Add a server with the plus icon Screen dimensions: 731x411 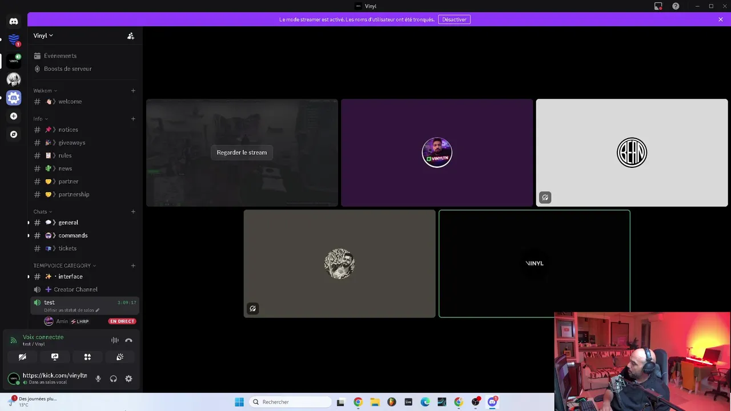[14, 116]
